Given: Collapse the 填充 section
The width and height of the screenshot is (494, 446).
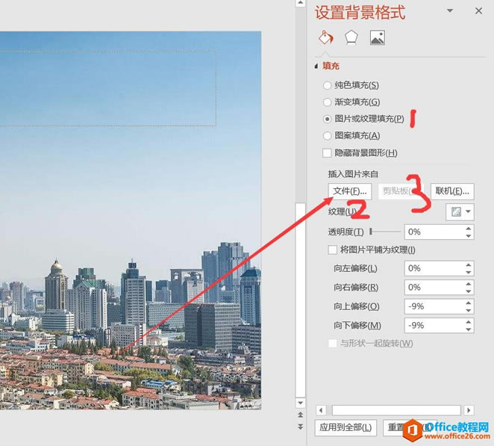Looking at the screenshot, I should pyautogui.click(x=316, y=66).
